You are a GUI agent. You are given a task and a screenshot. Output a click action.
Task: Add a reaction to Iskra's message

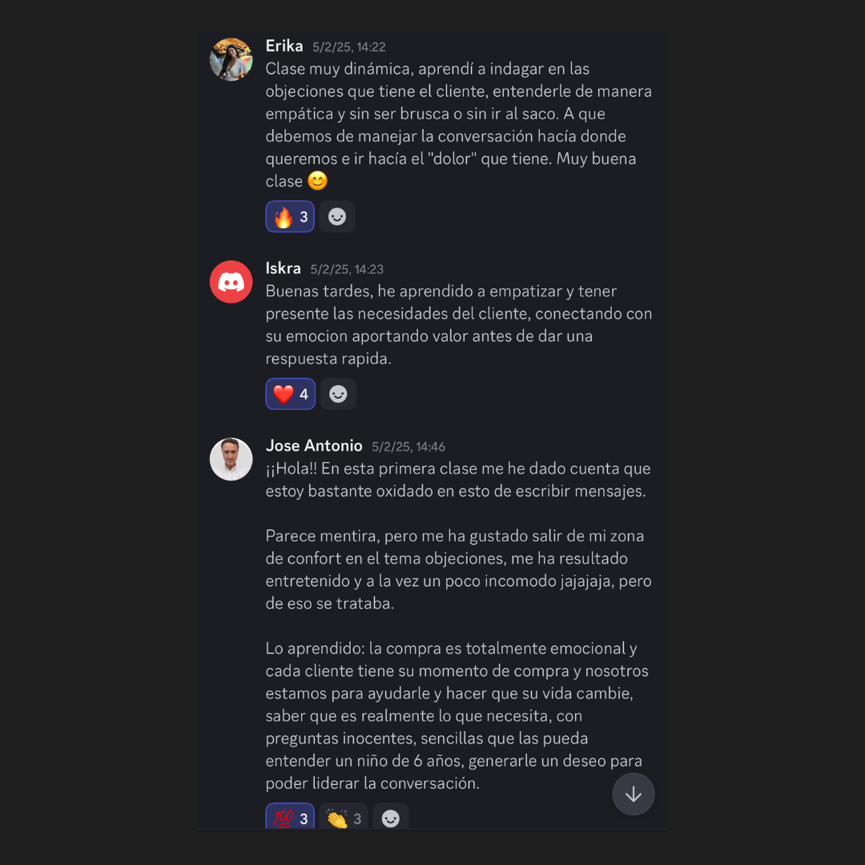tap(338, 394)
